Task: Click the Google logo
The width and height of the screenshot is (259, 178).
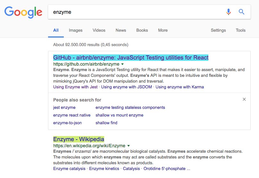Action: [23, 12]
